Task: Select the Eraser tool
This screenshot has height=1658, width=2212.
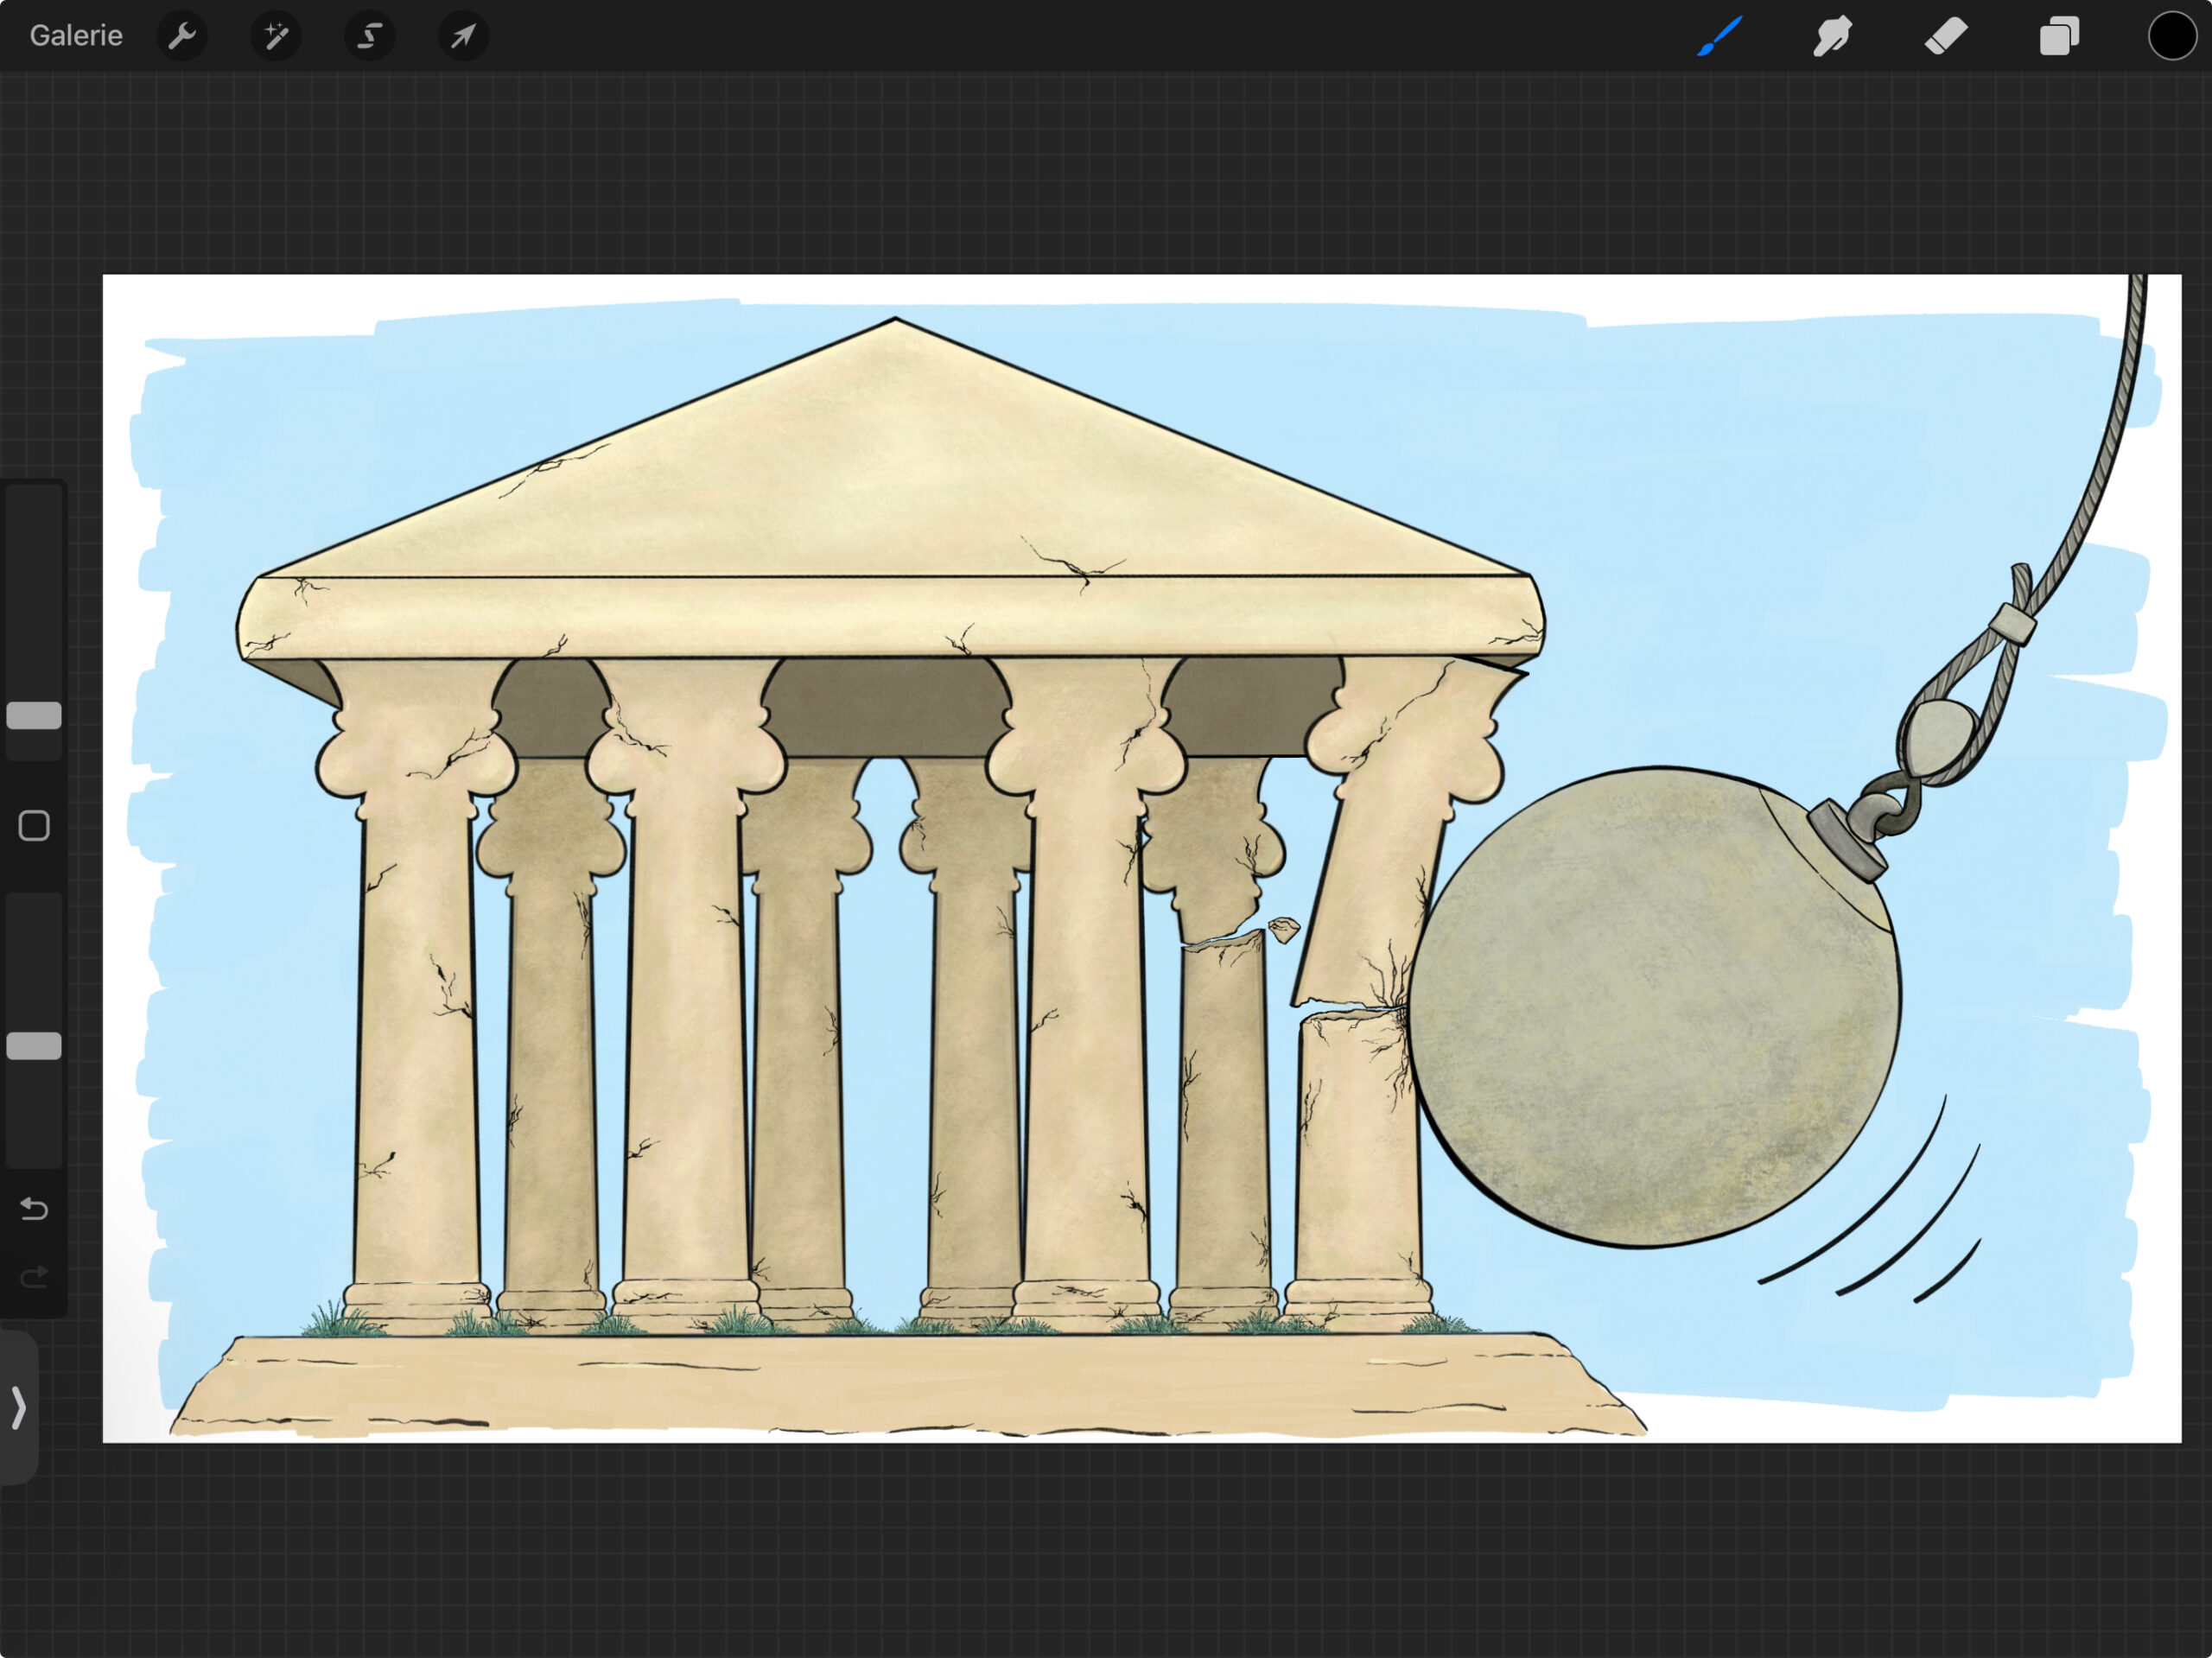Action: [1946, 36]
